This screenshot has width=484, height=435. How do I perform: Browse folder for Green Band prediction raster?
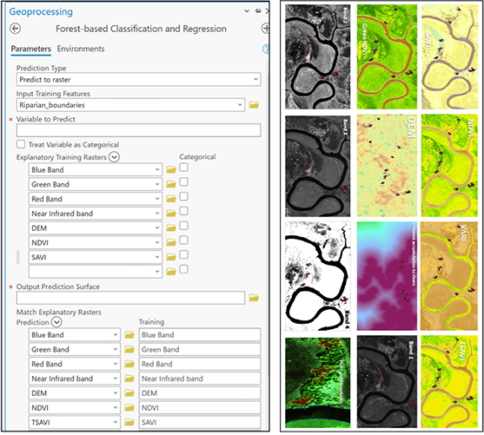(129, 349)
